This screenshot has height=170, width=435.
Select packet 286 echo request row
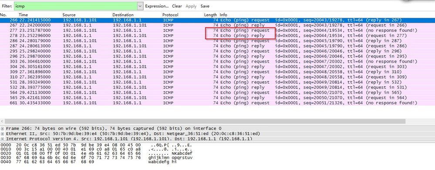pyautogui.click(x=218, y=41)
